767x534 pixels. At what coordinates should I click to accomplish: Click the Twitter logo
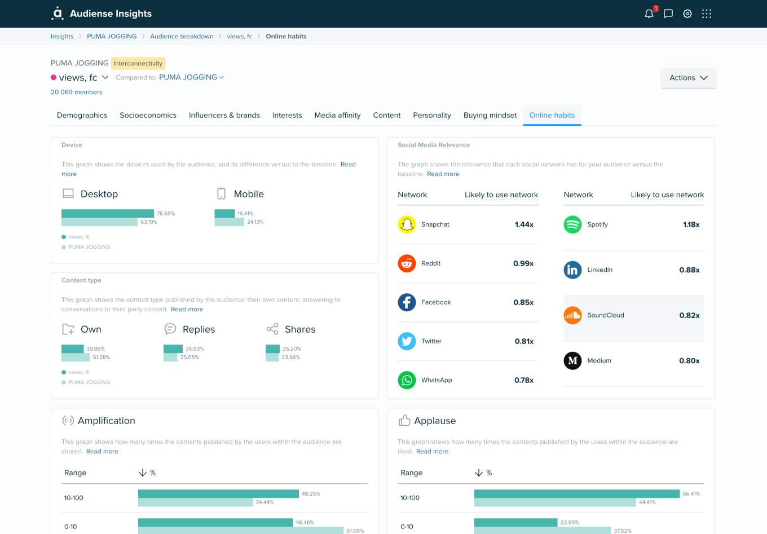point(407,341)
